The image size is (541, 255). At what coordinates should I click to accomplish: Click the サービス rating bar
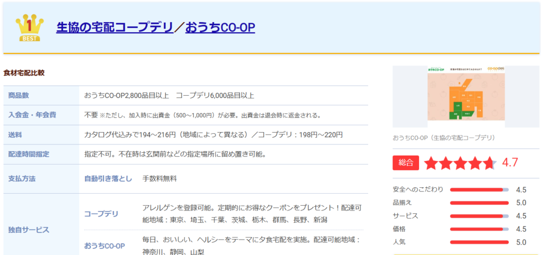[479, 216]
